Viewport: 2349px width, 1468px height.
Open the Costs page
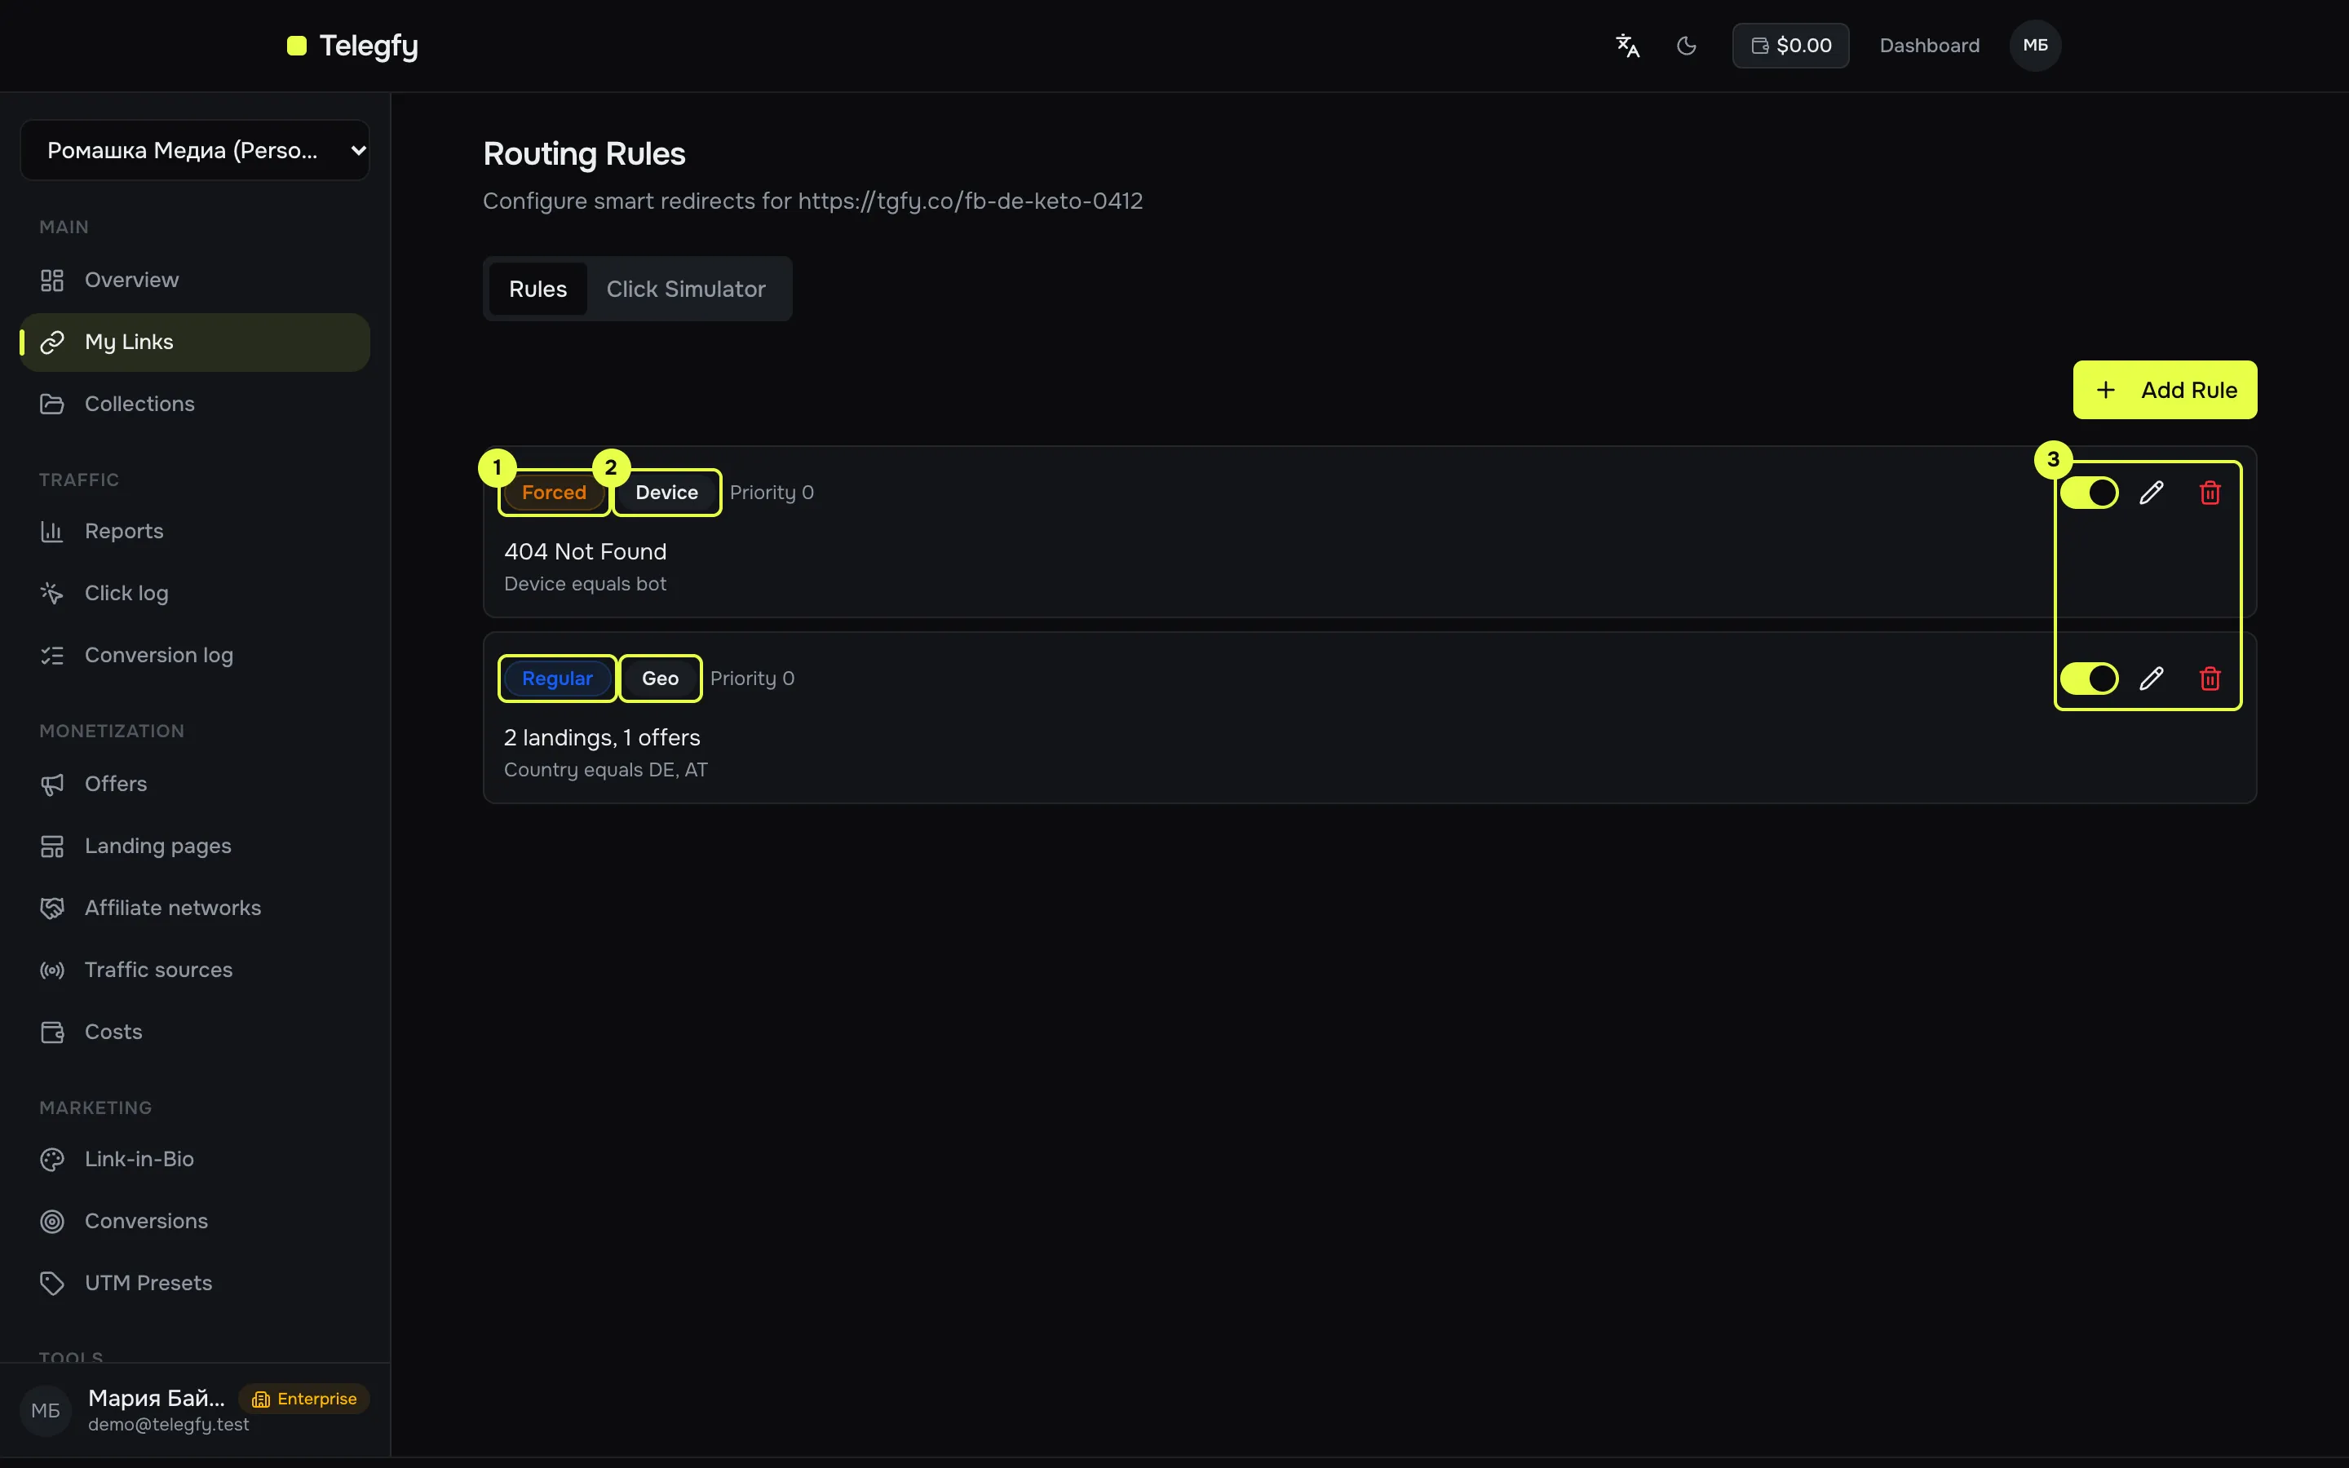coord(195,1032)
